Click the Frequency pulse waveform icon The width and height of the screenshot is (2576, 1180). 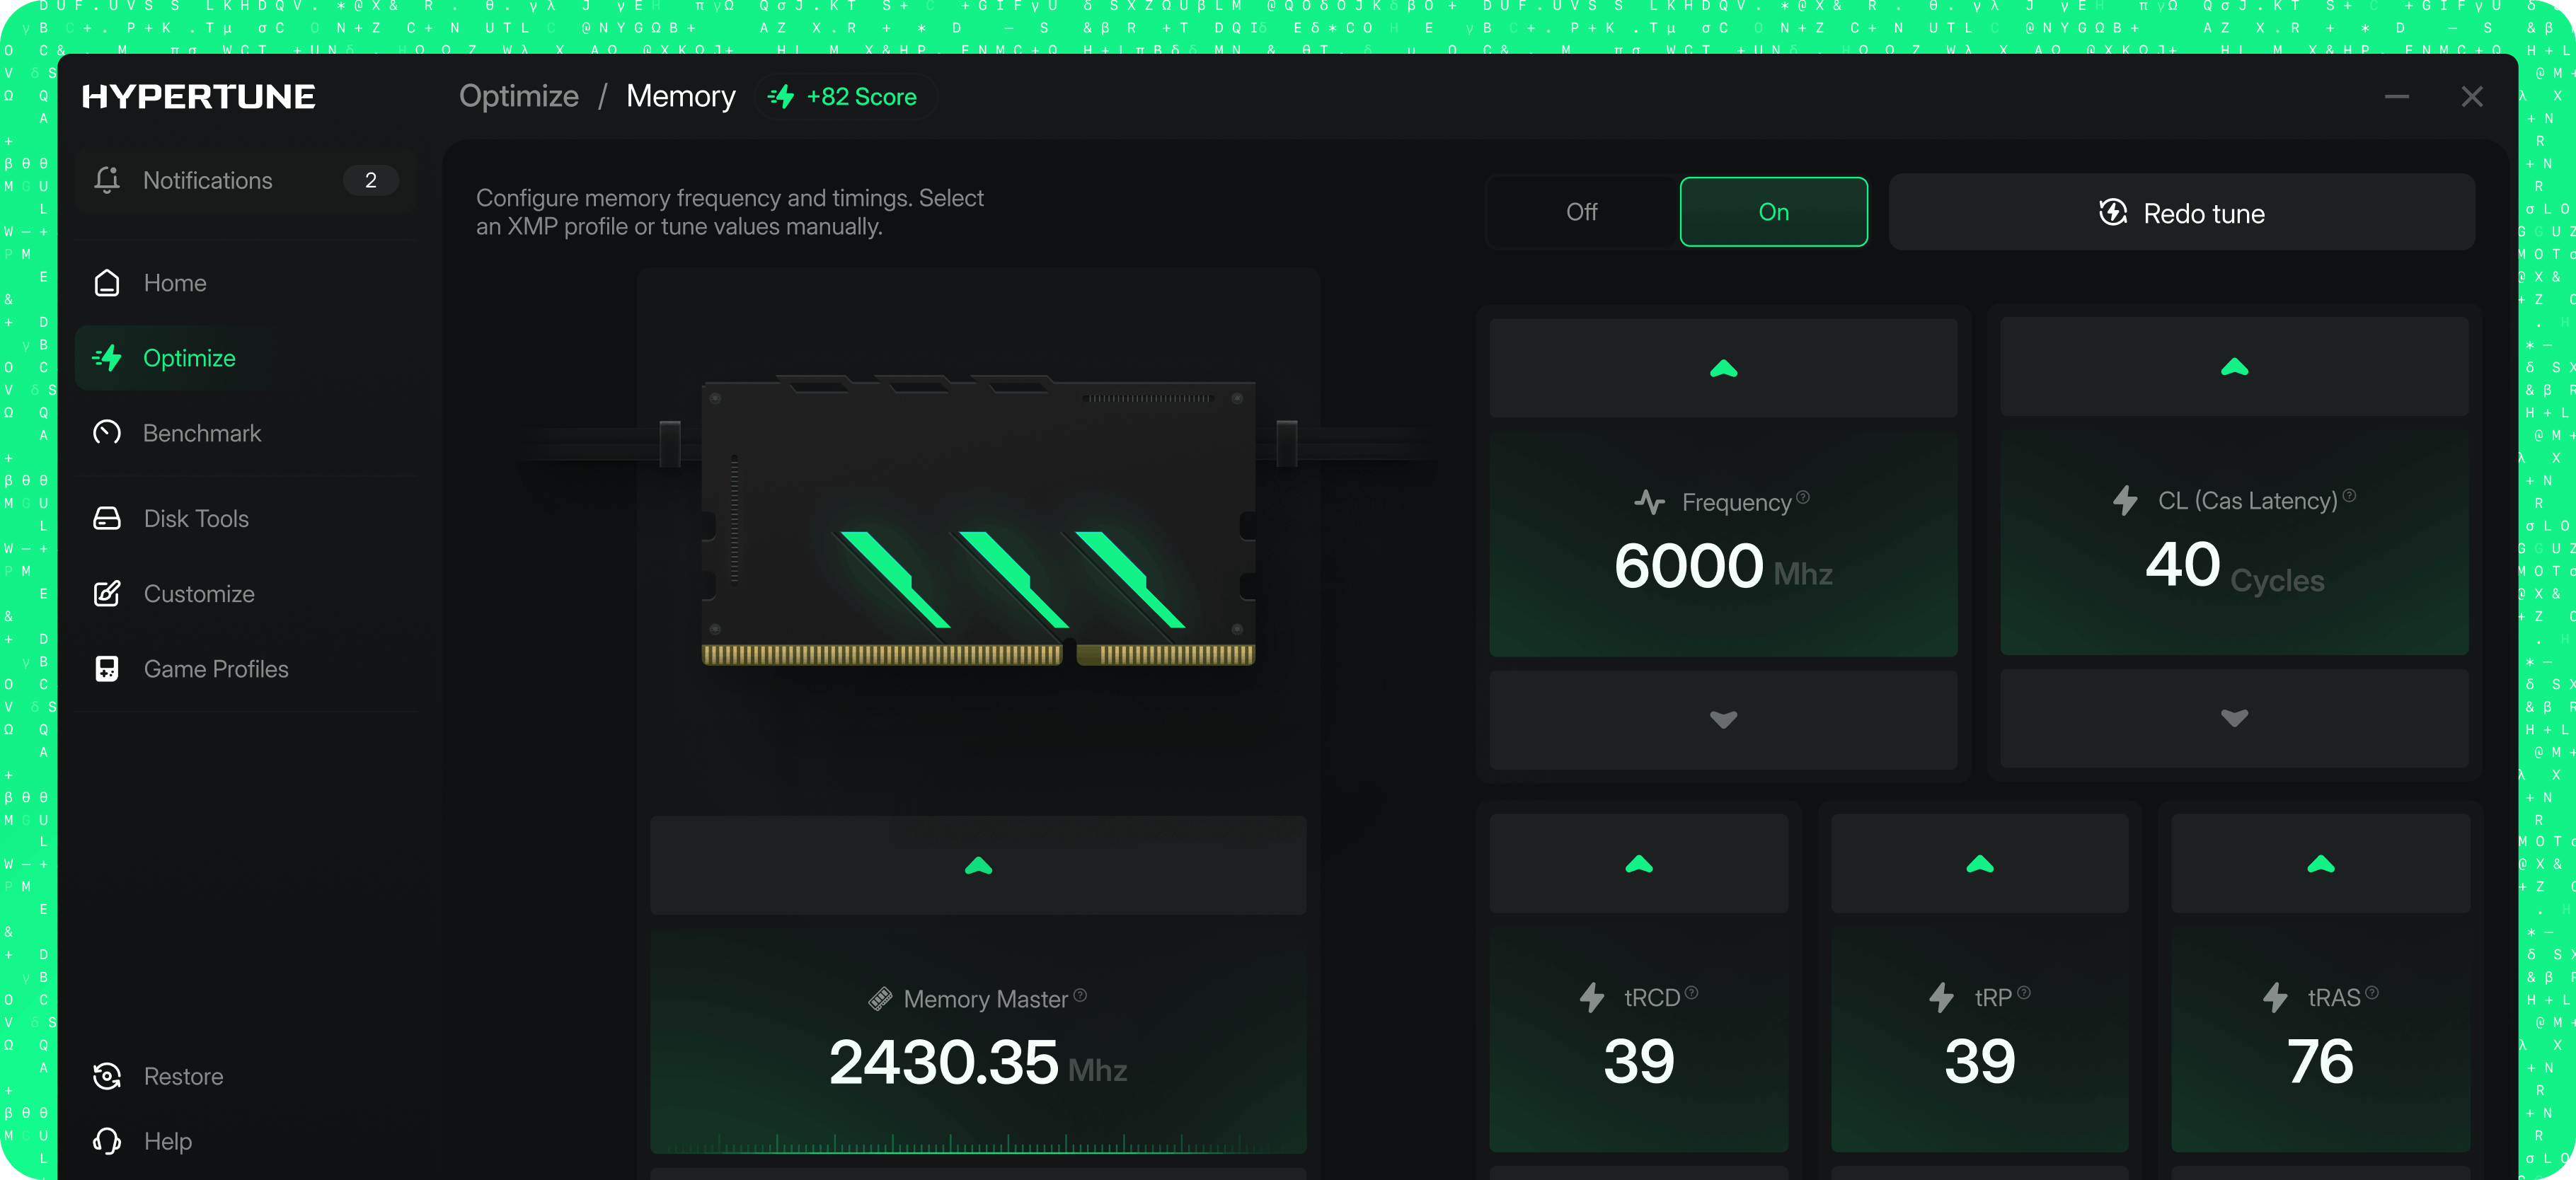click(1650, 502)
